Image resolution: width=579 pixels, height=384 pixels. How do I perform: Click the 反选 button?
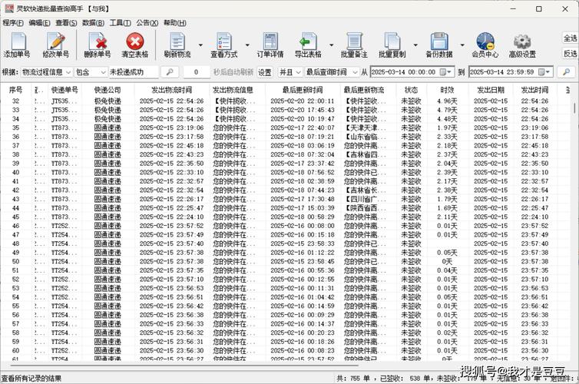click(x=570, y=54)
